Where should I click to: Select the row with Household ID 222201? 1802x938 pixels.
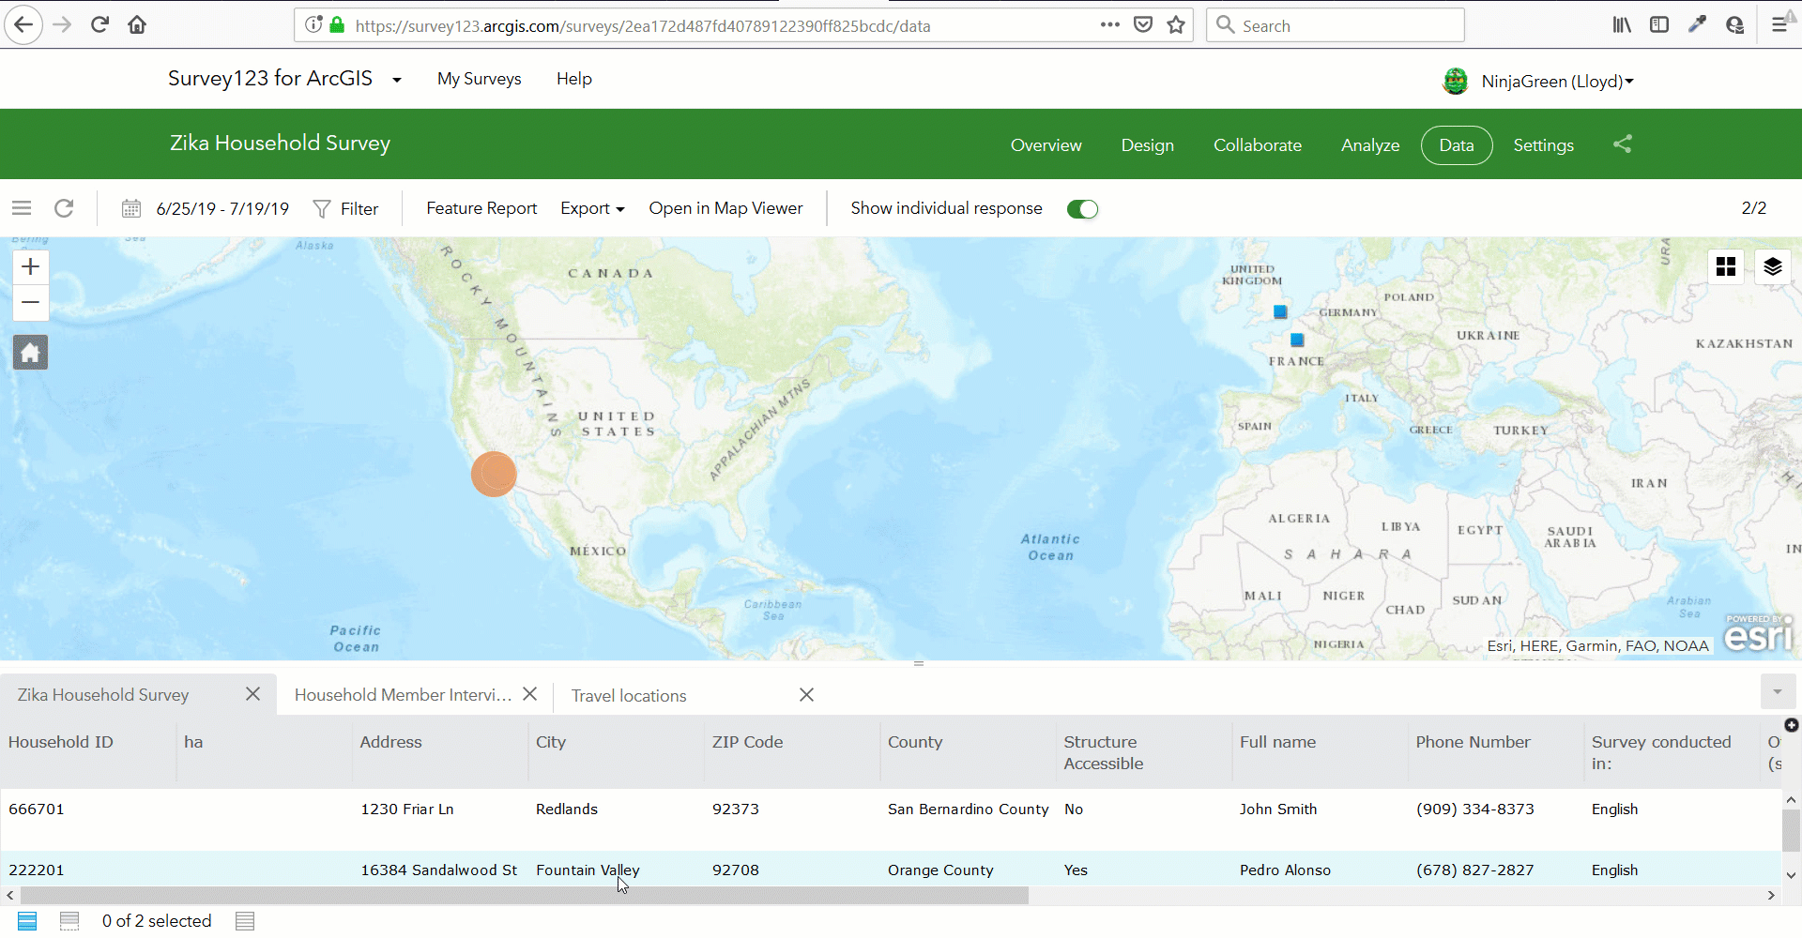[891, 870]
